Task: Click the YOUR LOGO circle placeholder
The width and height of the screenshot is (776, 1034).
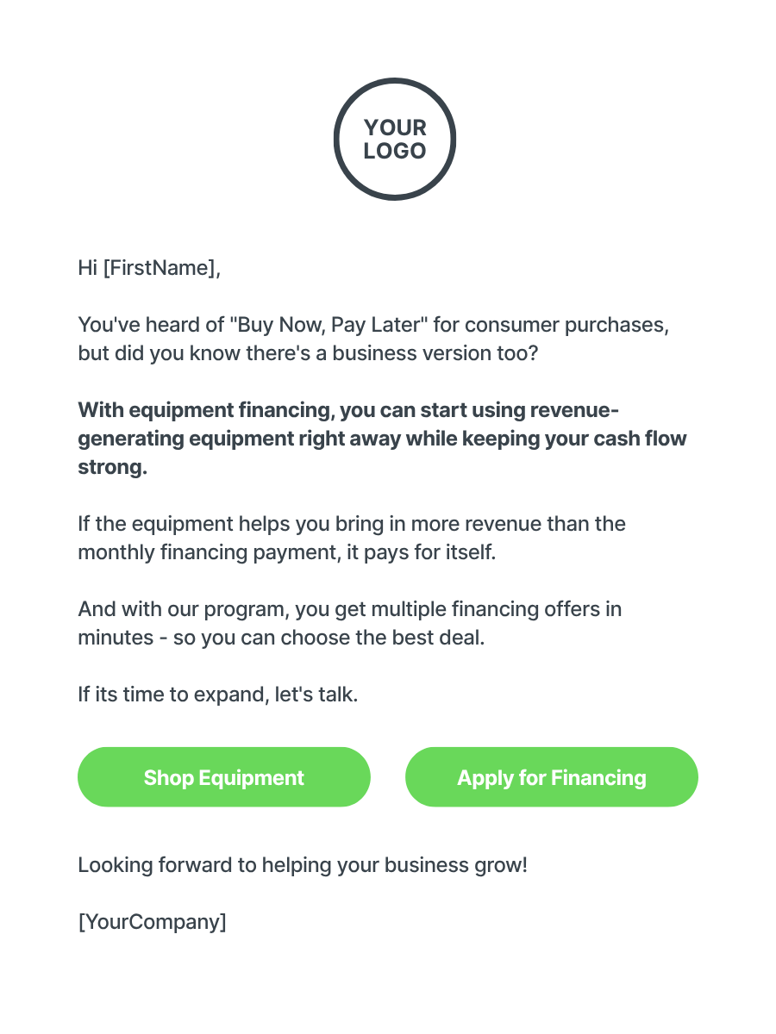Action: (x=395, y=140)
